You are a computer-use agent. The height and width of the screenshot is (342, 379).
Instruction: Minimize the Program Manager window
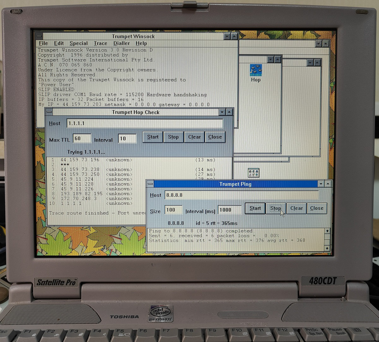pyautogui.click(x=319, y=44)
